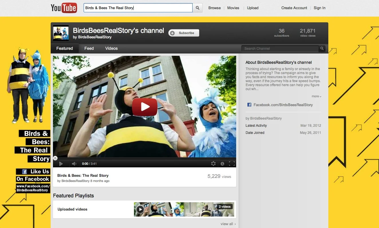Screen dimensions: 379x228
Task: Click the Create Account link
Action: pyautogui.click(x=294, y=8)
